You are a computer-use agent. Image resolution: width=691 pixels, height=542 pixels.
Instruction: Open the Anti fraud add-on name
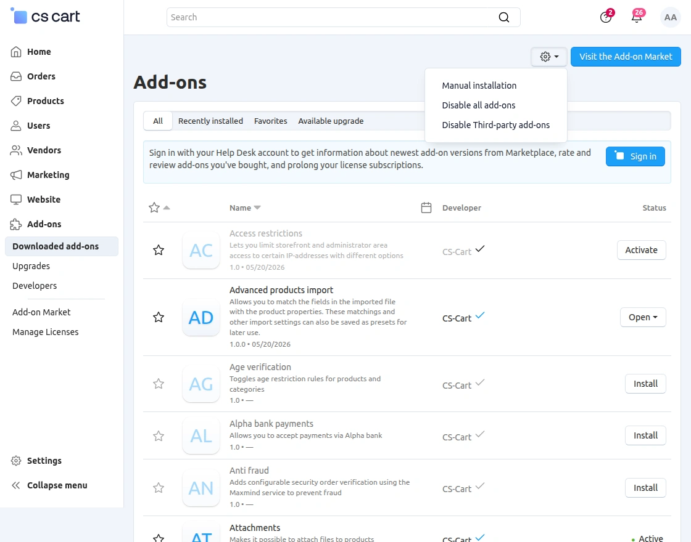249,471
